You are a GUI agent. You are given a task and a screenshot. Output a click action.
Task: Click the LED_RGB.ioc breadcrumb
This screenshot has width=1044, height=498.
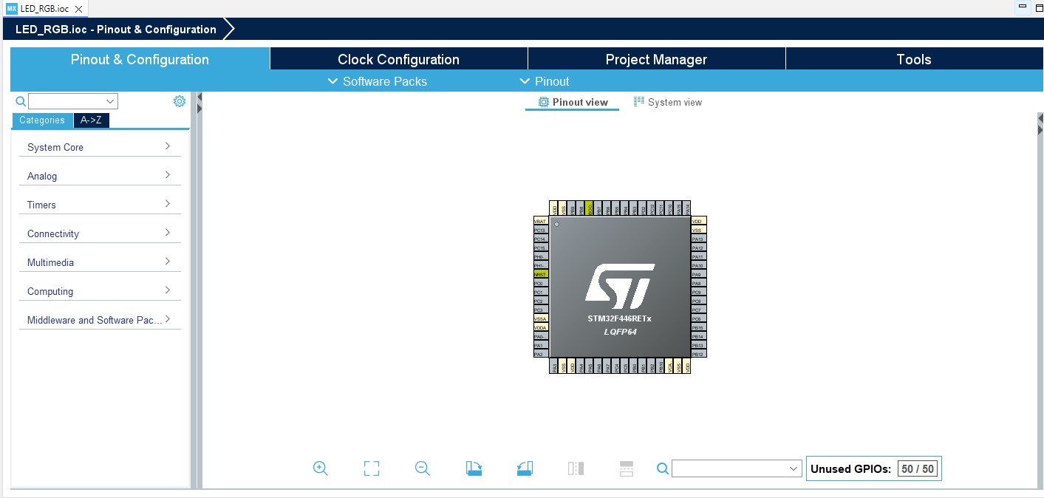(x=116, y=30)
